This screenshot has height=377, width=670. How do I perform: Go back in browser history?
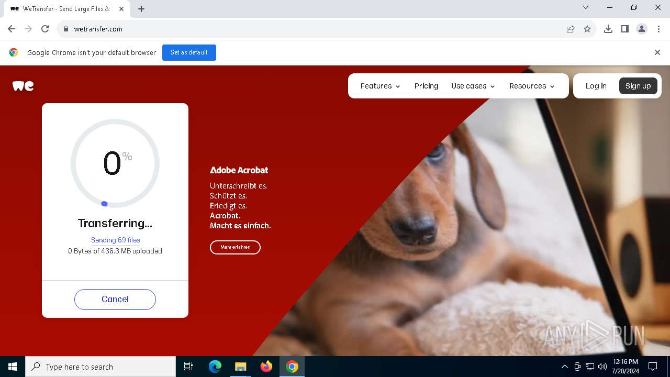[x=12, y=29]
